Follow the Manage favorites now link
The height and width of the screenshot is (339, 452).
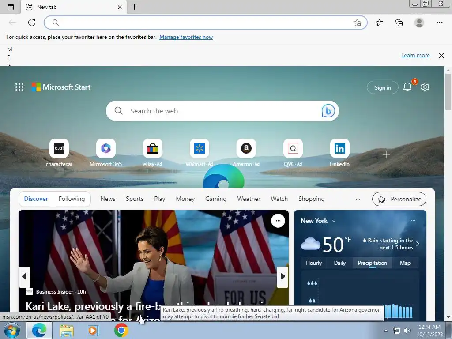[x=186, y=37]
